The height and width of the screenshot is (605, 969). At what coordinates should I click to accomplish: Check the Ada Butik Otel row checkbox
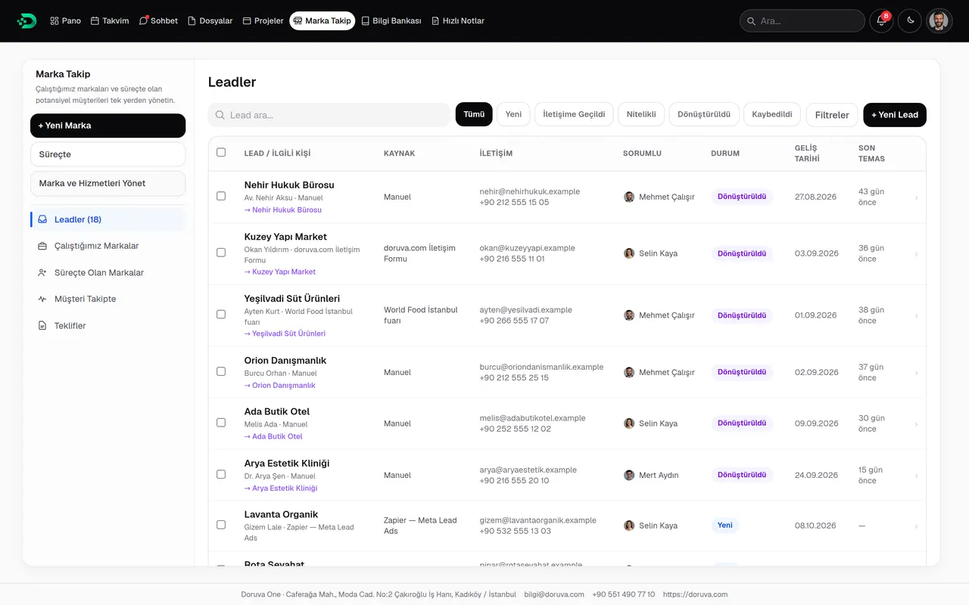[221, 423]
